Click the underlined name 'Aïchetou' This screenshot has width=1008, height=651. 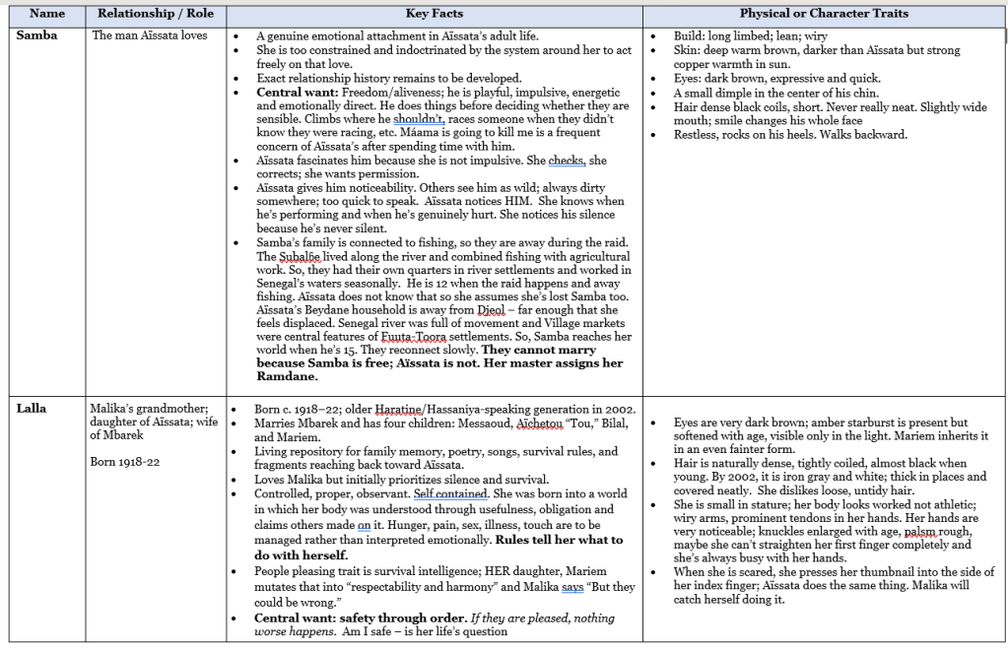(x=540, y=423)
